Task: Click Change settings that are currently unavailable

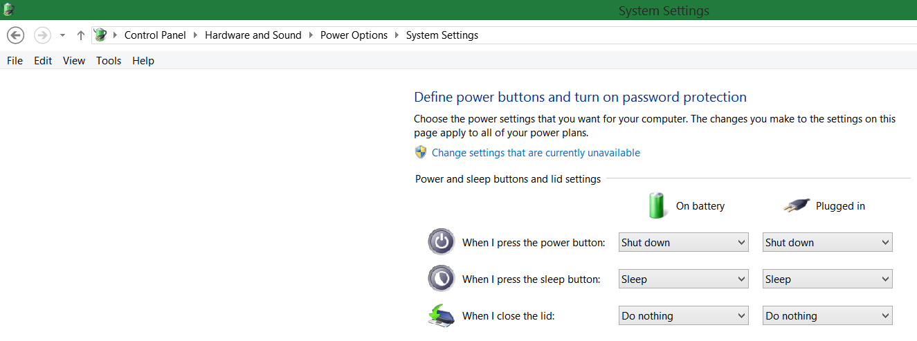Action: point(536,153)
